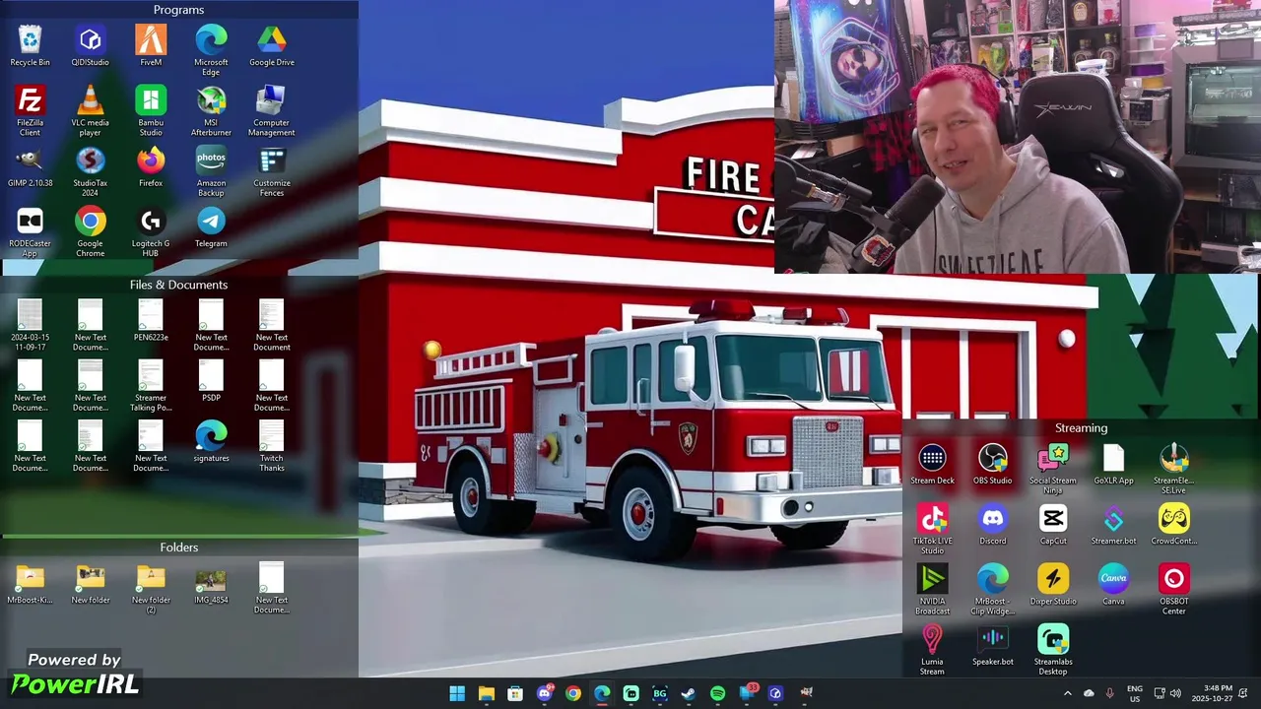Launch OBSBOT Center
The width and height of the screenshot is (1261, 709).
coord(1173,590)
